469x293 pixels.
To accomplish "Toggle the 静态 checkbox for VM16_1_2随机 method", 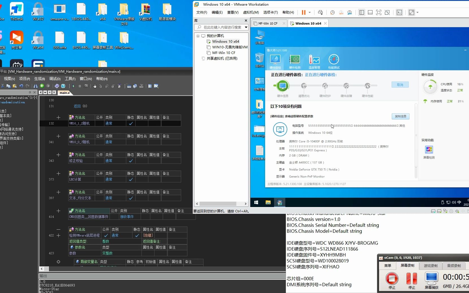I will click(x=130, y=124).
